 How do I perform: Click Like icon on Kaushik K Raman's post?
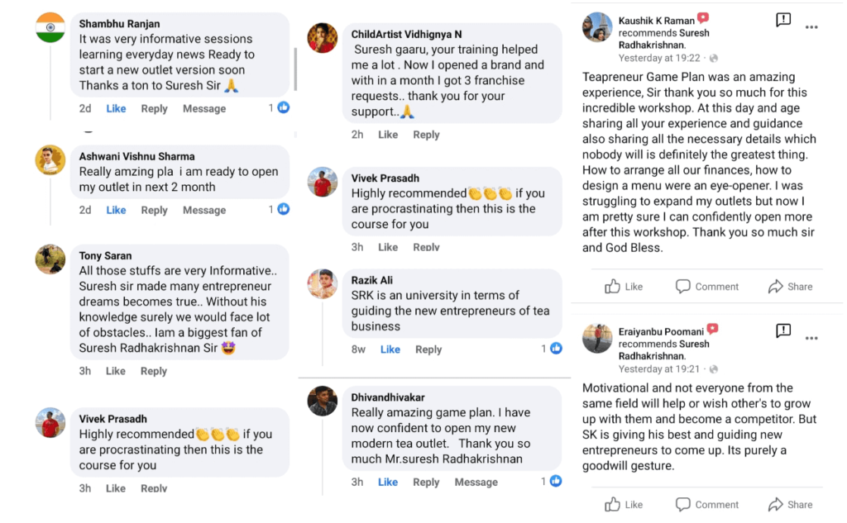613,287
